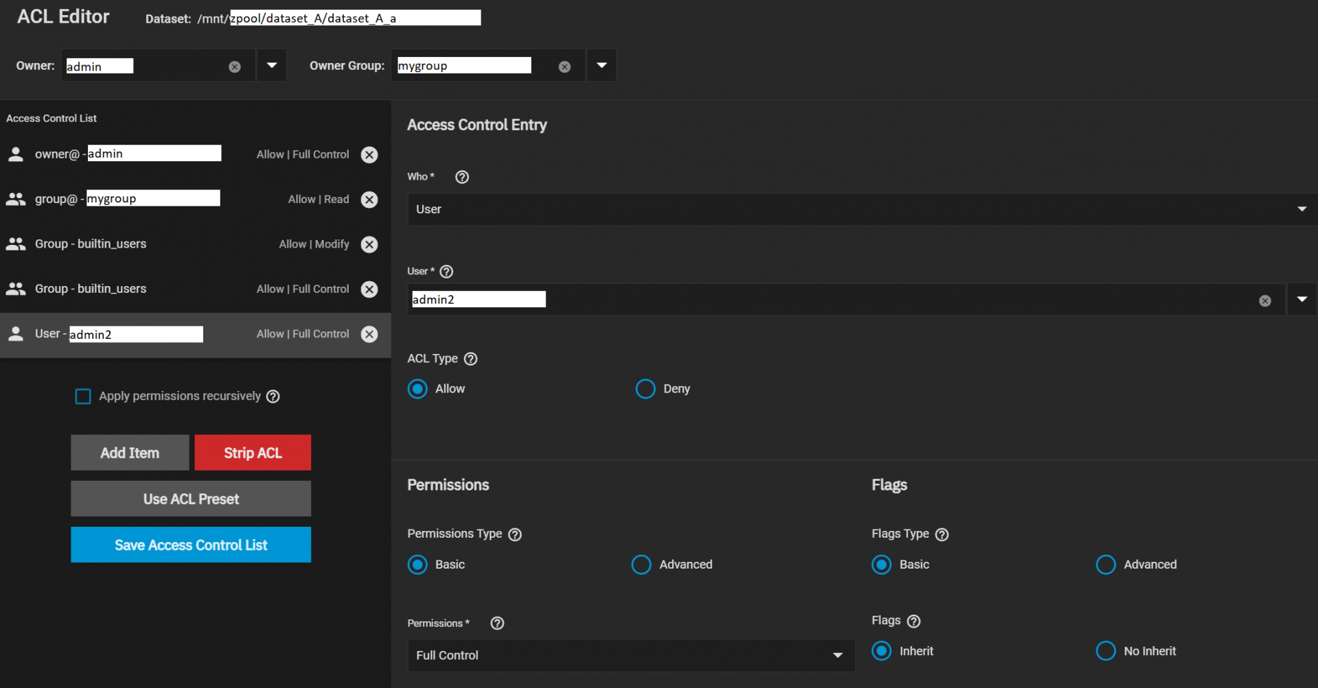Image resolution: width=1318 pixels, height=688 pixels.
Task: Expand the Owner dropdown arrow
Action: 272,66
